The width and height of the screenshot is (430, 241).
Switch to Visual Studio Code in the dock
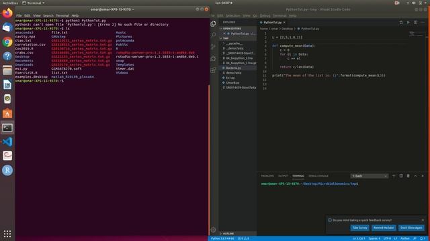coord(7,142)
